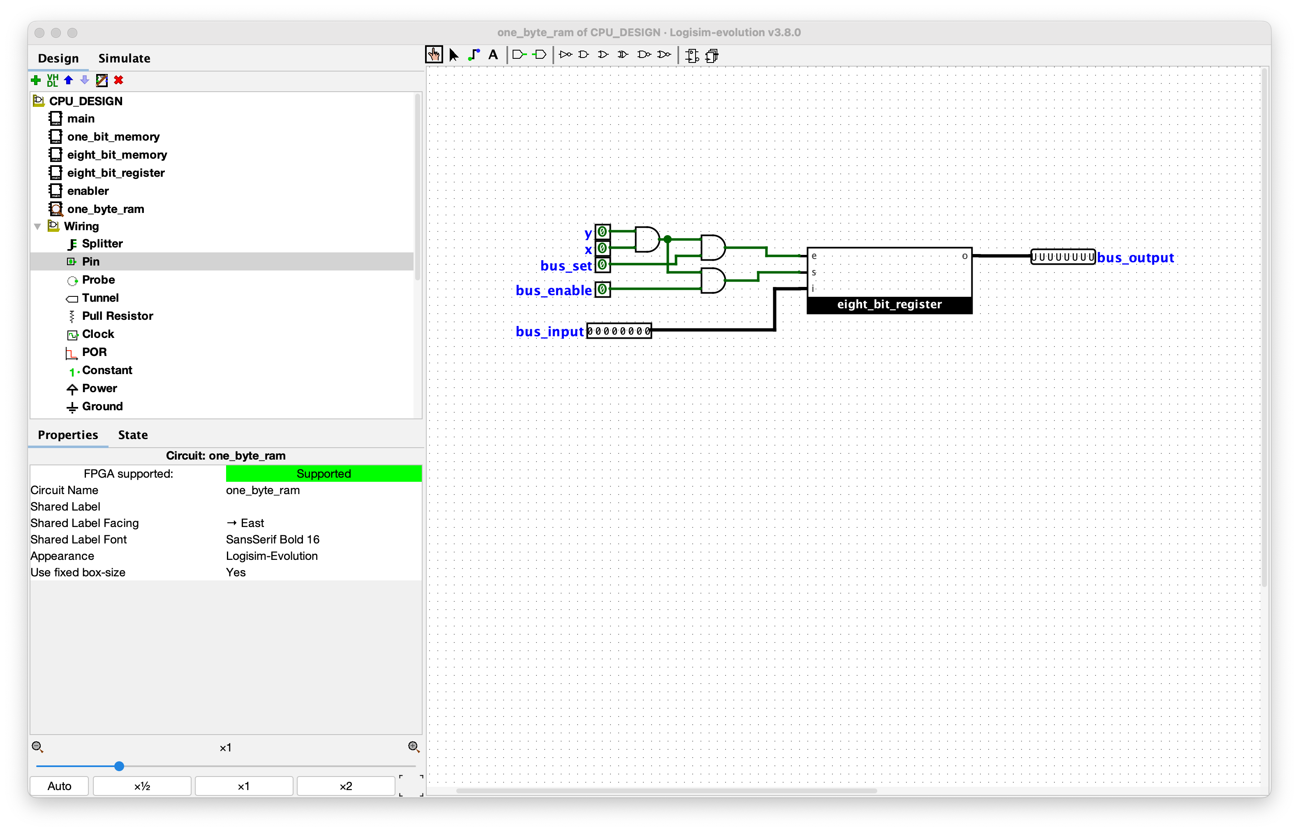Toggle the bus_enable input pin
The height and width of the screenshot is (832, 1299).
pyautogui.click(x=602, y=289)
